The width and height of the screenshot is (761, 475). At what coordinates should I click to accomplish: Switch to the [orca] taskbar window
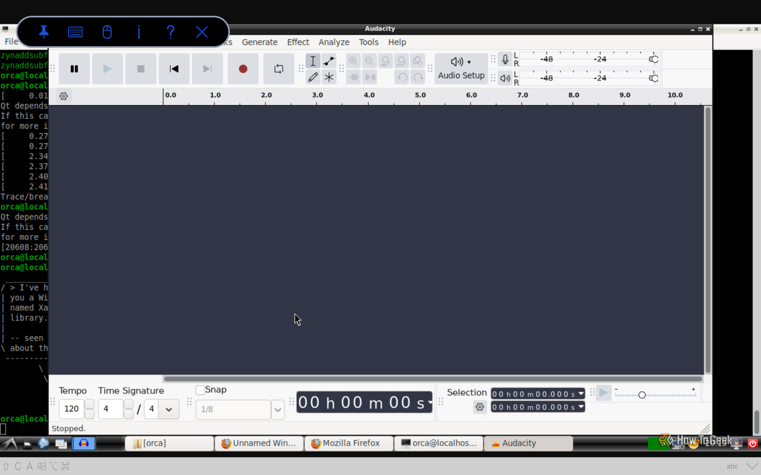[169, 443]
